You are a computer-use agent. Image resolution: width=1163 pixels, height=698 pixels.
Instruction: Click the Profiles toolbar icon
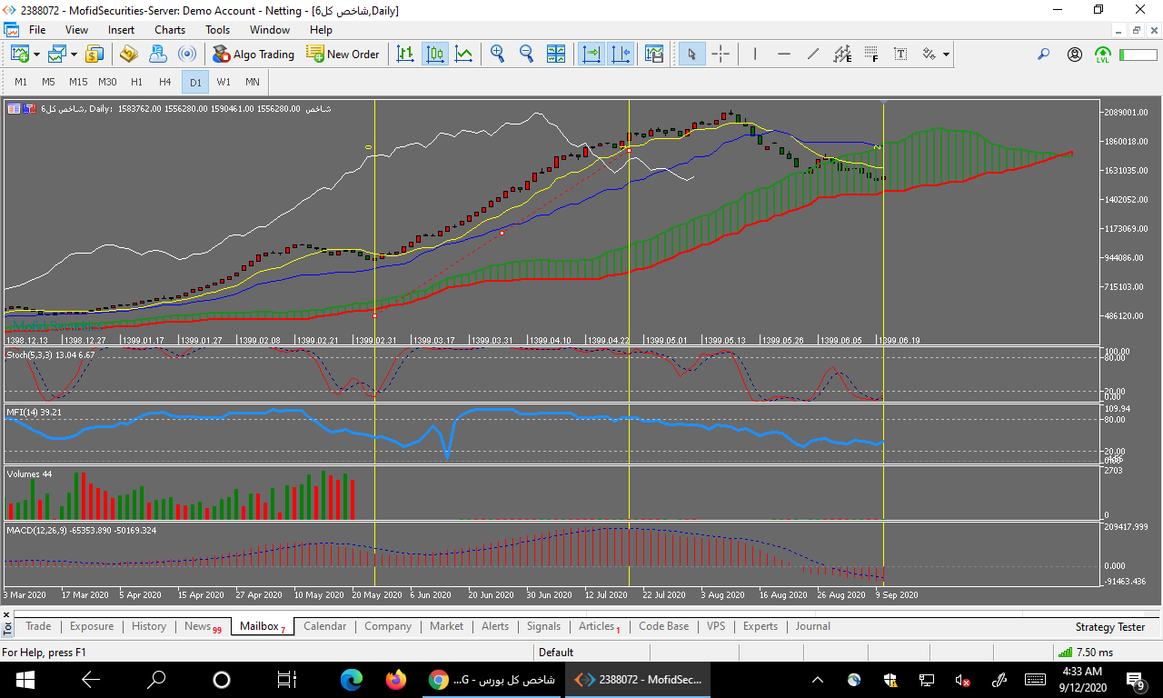tap(57, 55)
